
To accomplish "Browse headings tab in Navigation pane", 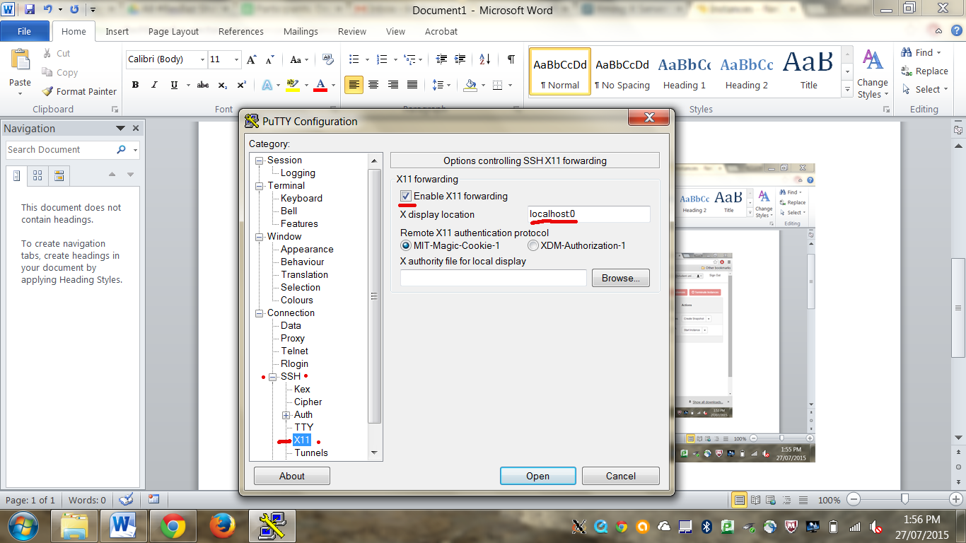I will tap(17, 175).
